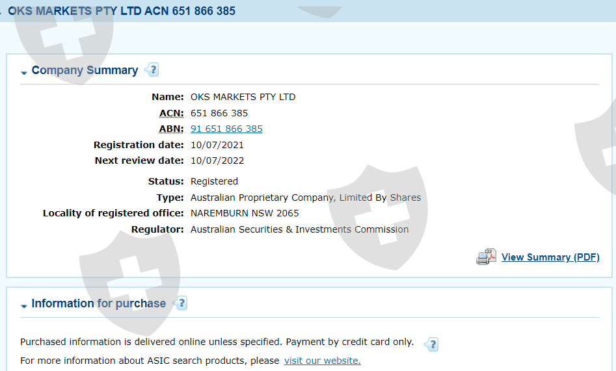Screen dimensions: 616x371
Task: Click the next review date 10/07/2022
Action: pos(217,160)
